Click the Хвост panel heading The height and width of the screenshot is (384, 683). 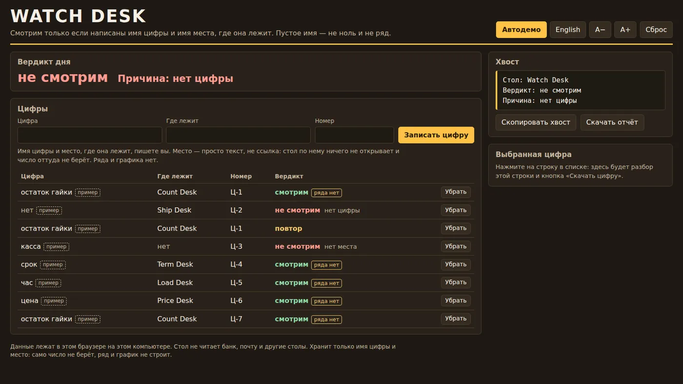coord(507,62)
